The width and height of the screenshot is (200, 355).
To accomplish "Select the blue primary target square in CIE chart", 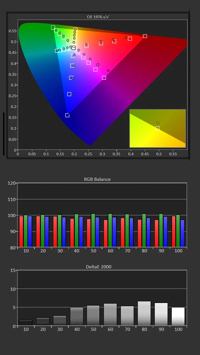I will click(67, 115).
